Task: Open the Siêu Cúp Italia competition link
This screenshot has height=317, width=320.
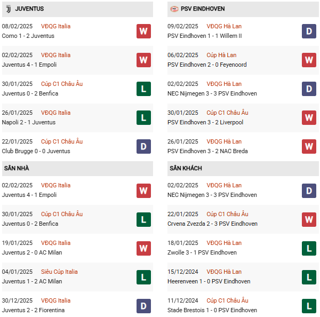Action: tap(59, 272)
